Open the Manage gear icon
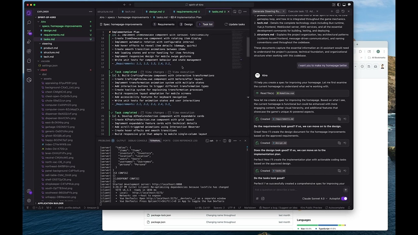 (29, 201)
